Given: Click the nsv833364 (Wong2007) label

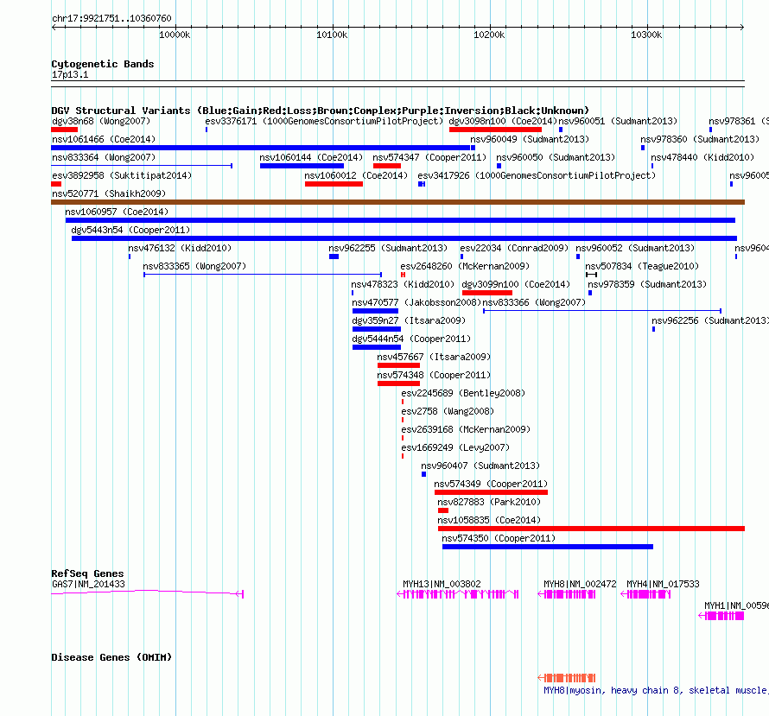Looking at the screenshot, I should (x=104, y=157).
